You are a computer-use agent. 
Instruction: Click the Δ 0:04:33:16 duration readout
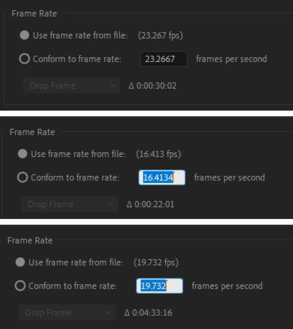(149, 313)
